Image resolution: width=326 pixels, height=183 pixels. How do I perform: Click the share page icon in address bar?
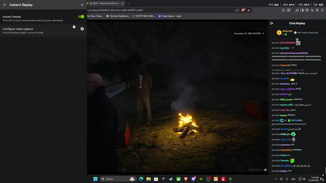(237, 10)
